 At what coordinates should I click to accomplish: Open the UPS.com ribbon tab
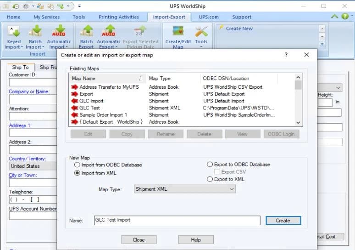point(209,17)
